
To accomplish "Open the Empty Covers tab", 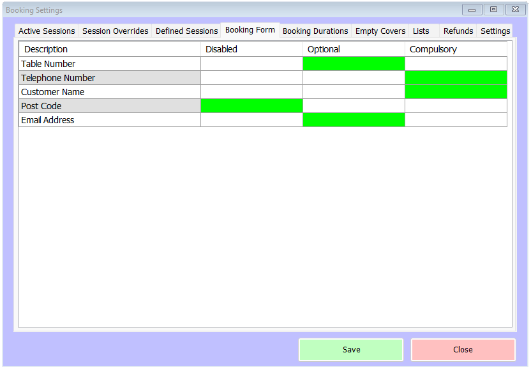I will (x=380, y=31).
